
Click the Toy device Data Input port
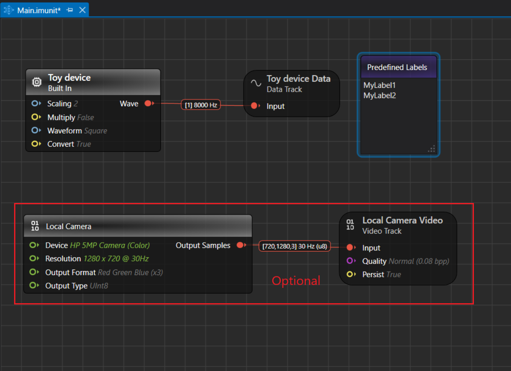(255, 106)
